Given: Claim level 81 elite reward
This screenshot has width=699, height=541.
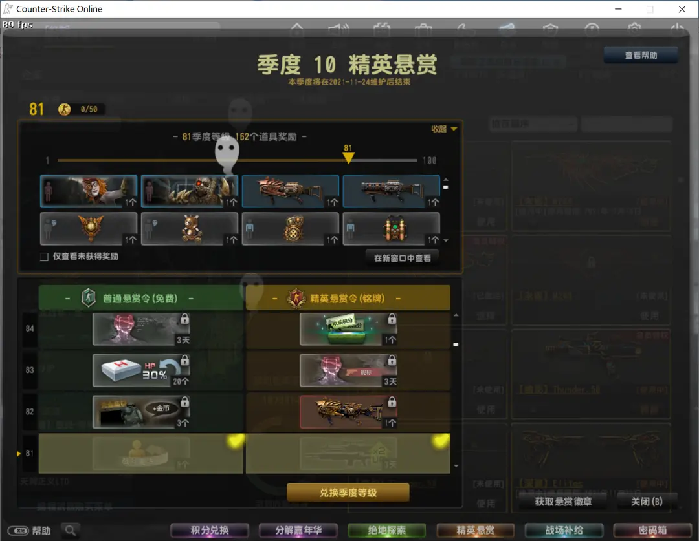Looking at the screenshot, I should tap(348, 453).
